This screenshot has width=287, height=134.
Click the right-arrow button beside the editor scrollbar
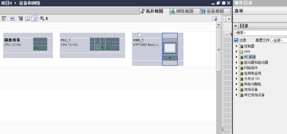tap(229, 19)
